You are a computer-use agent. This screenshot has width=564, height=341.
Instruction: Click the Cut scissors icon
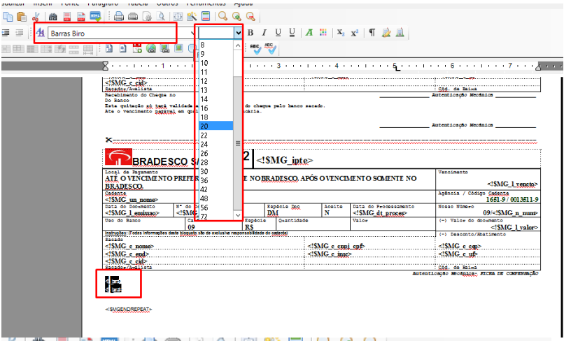point(36,17)
